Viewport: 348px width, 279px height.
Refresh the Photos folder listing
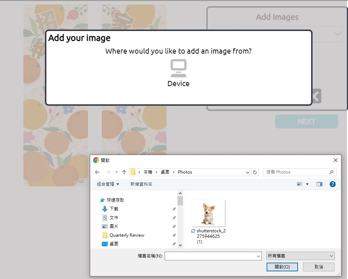(255, 172)
